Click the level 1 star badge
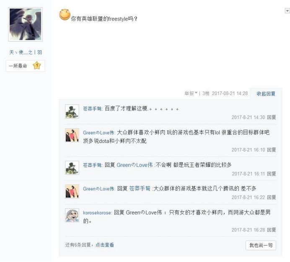290x262 pixels. tap(37, 65)
